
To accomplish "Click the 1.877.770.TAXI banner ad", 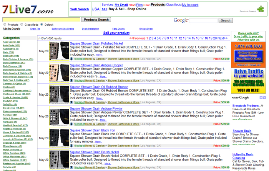I will click(x=248, y=55).
